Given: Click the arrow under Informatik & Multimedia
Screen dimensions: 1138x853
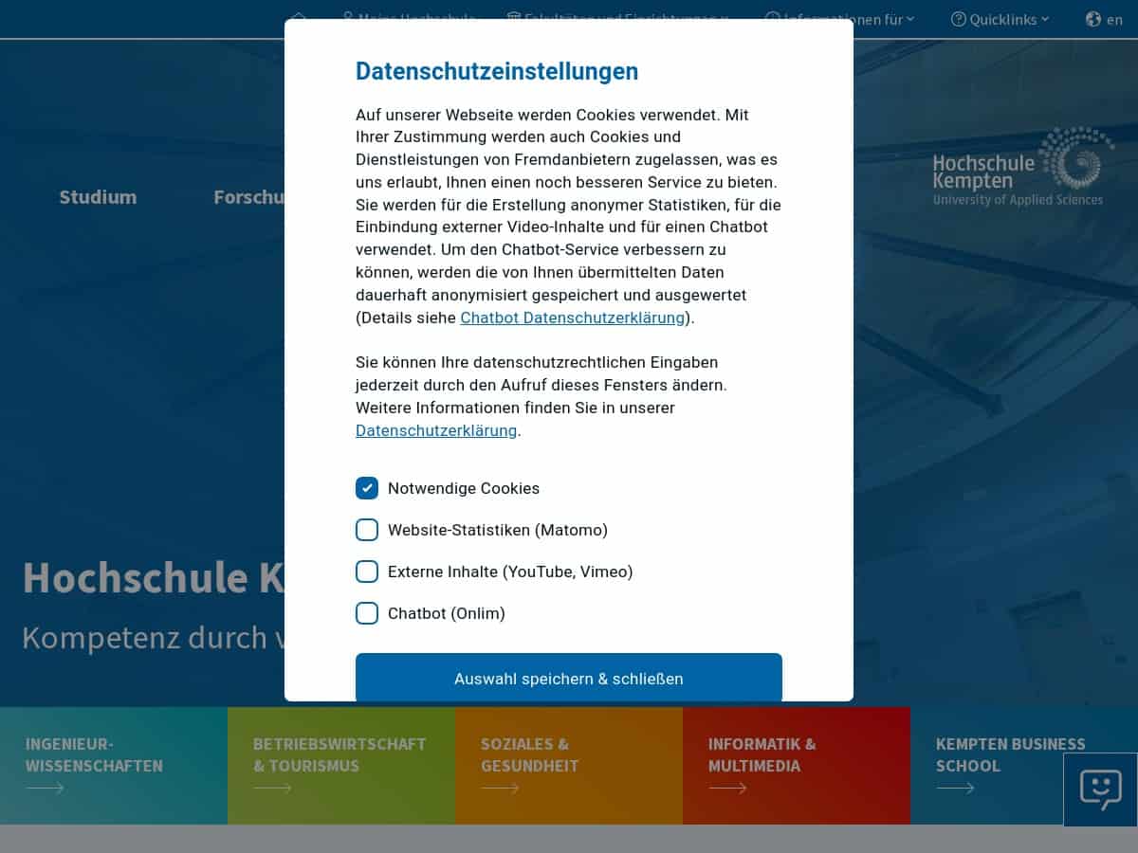Looking at the screenshot, I should [727, 788].
